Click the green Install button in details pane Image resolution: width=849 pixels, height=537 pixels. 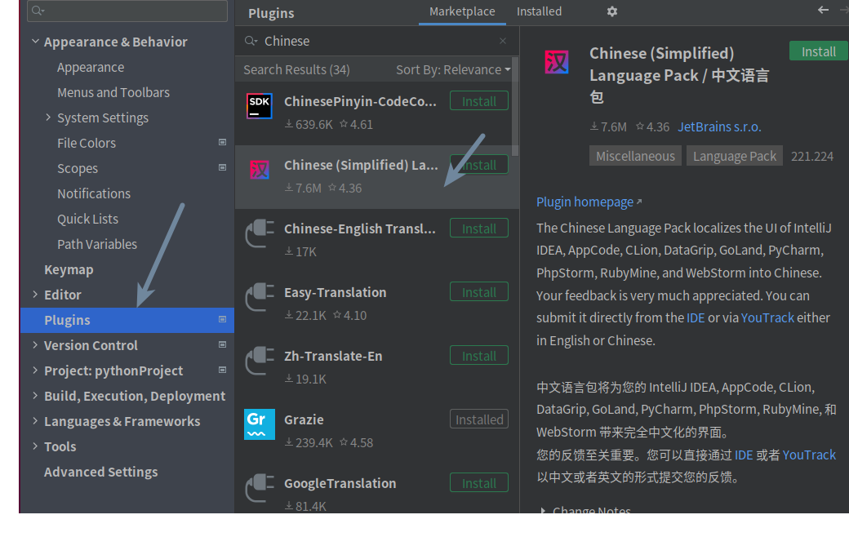coord(819,51)
